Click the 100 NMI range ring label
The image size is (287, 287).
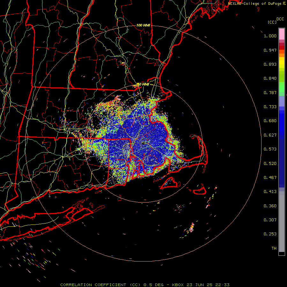click(143, 25)
